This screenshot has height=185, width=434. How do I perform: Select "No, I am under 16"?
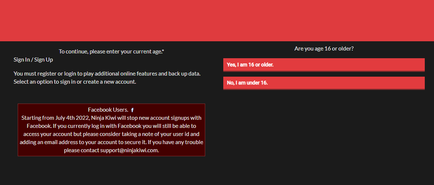[324, 83]
